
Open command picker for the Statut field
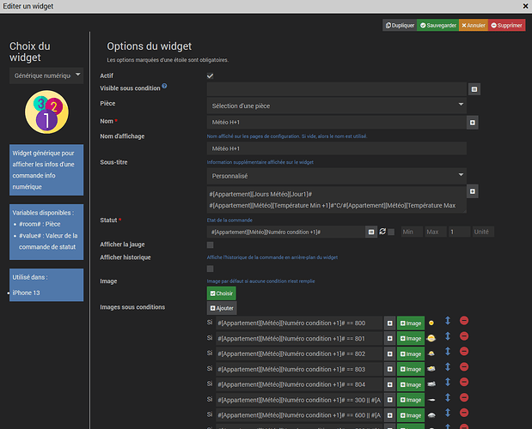click(370, 232)
